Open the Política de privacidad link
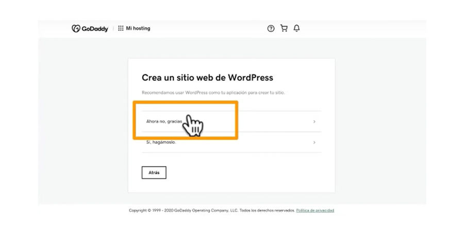The width and height of the screenshot is (464, 232). pos(315,211)
